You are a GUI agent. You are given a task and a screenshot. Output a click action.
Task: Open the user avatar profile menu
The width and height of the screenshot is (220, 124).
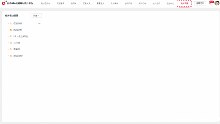click(x=217, y=3)
